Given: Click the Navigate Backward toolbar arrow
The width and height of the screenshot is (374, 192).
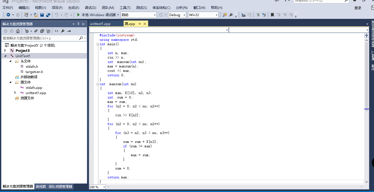Looking at the screenshot, I should tap(8, 15).
